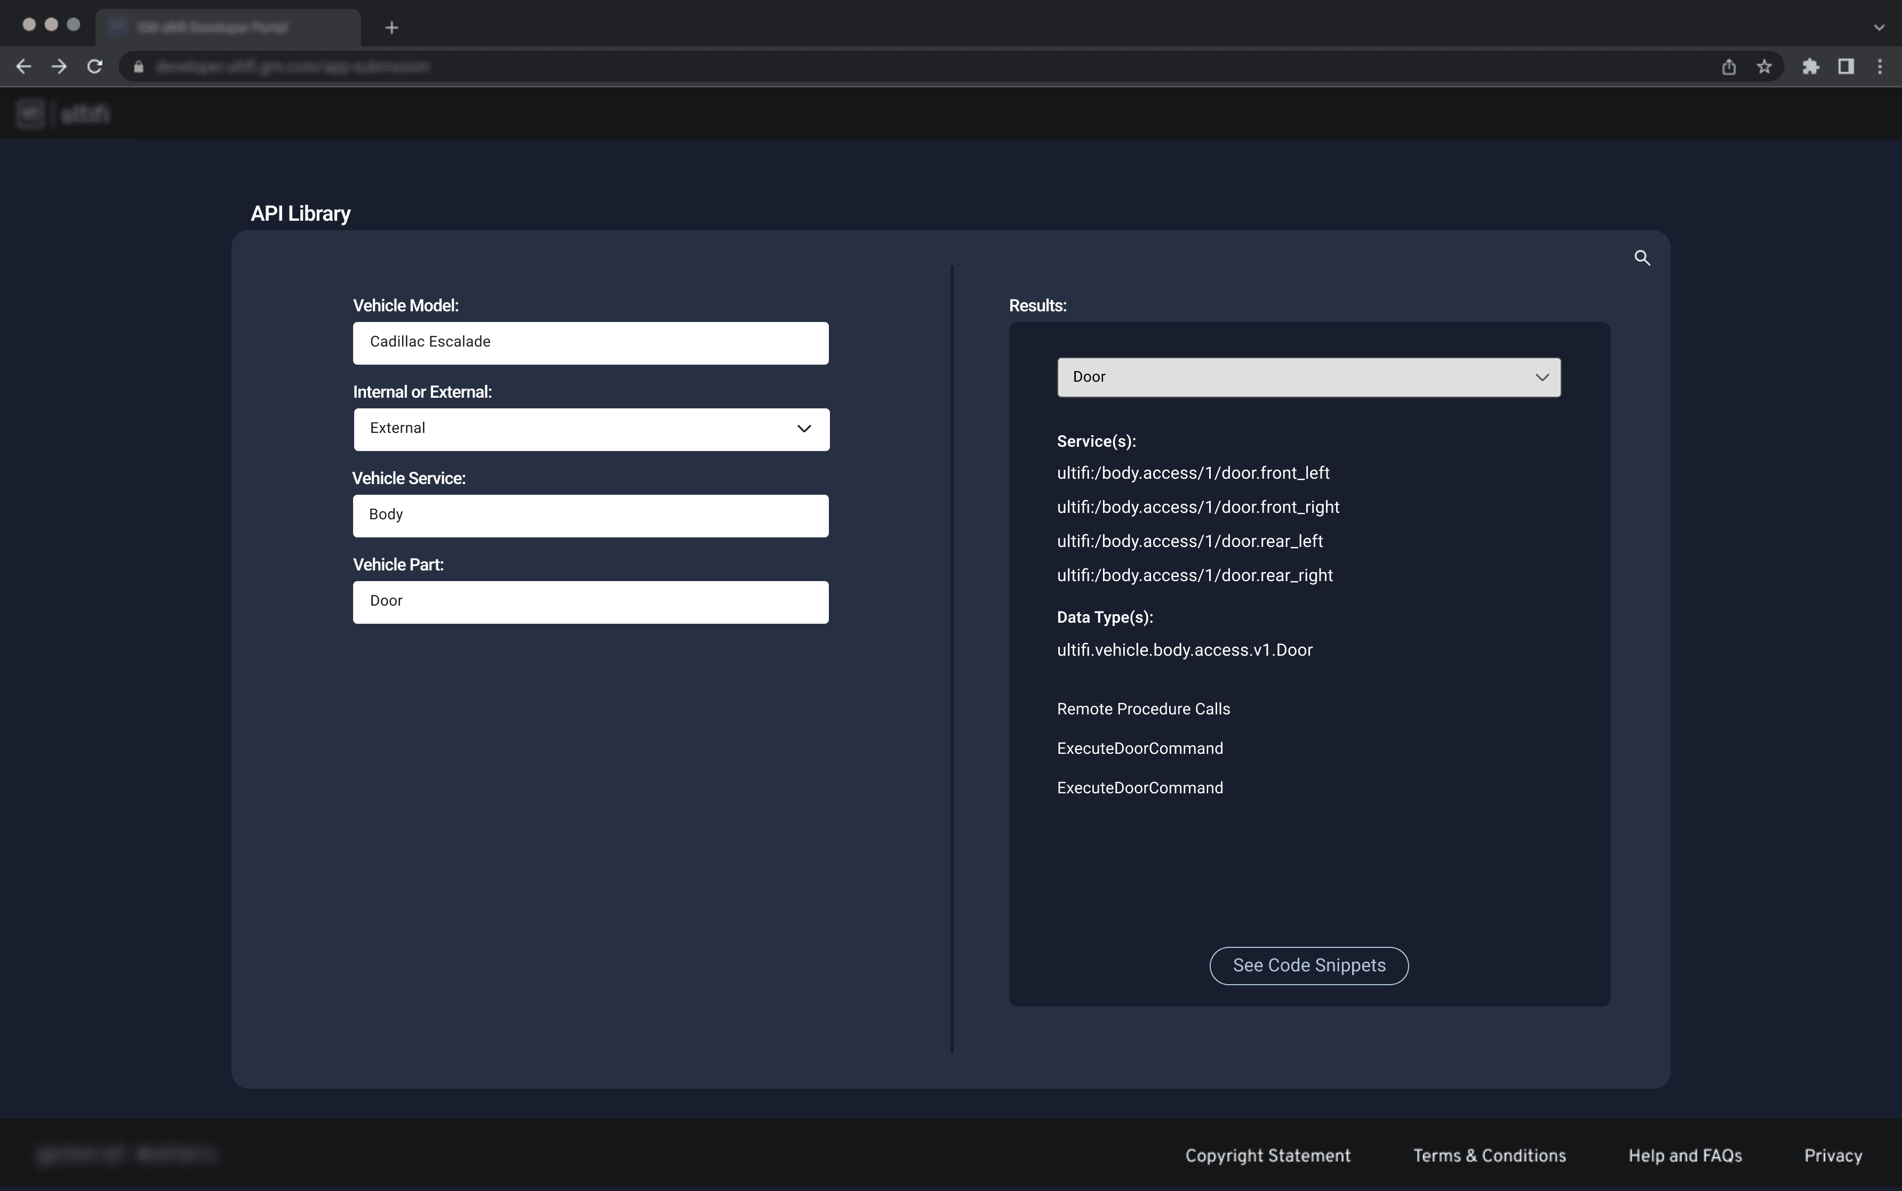Open the browser extensions puzzle icon

[x=1811, y=67]
